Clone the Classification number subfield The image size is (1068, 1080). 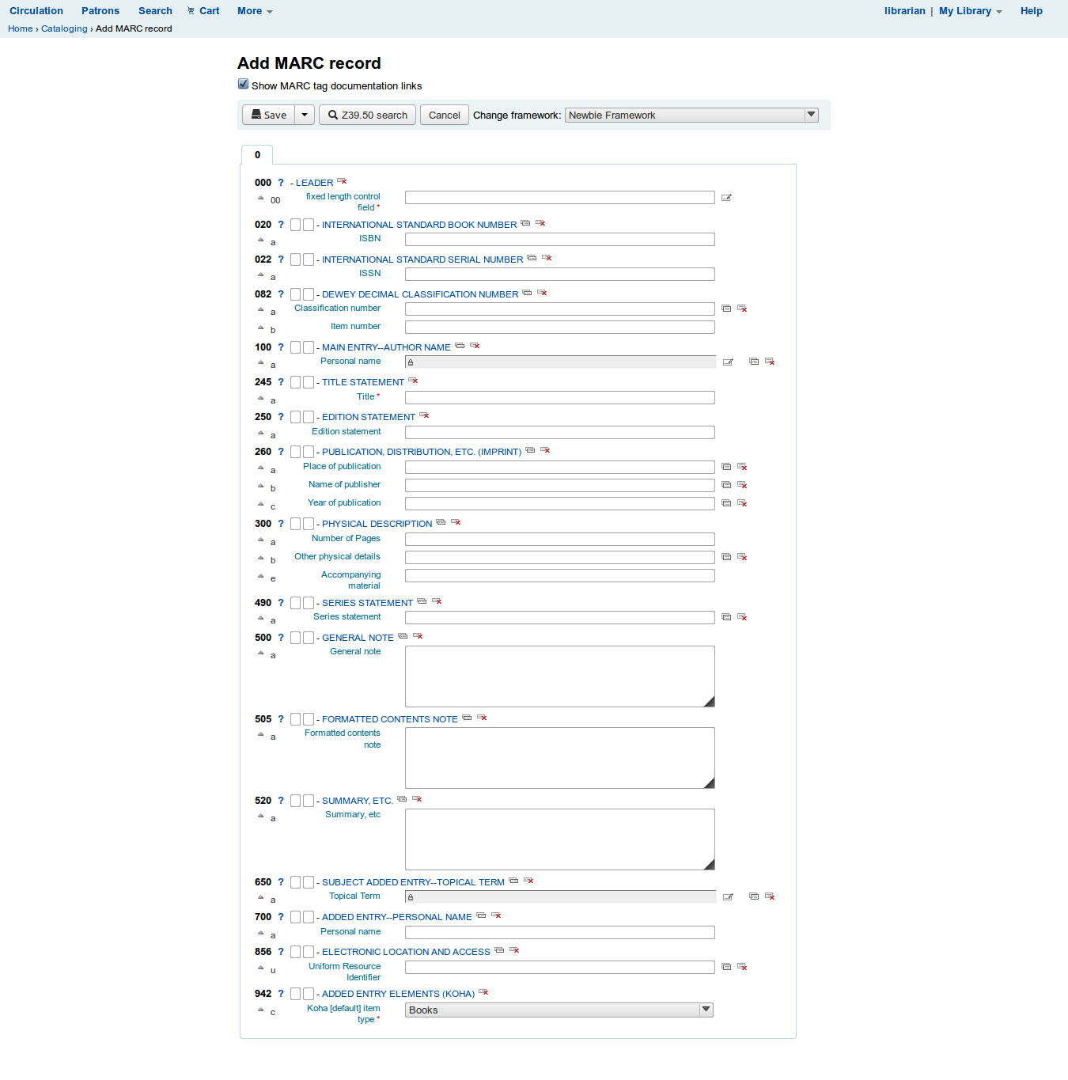[726, 309]
